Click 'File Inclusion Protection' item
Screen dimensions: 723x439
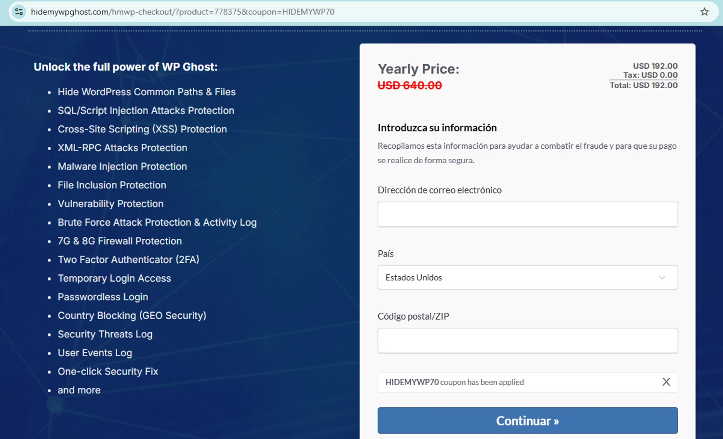tap(112, 185)
